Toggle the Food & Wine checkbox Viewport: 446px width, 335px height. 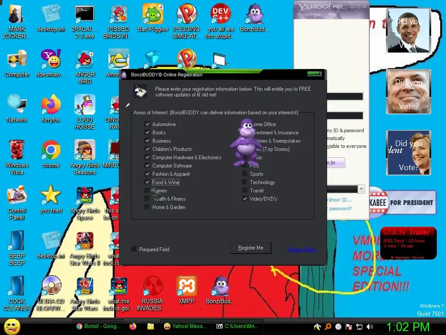pos(147,182)
